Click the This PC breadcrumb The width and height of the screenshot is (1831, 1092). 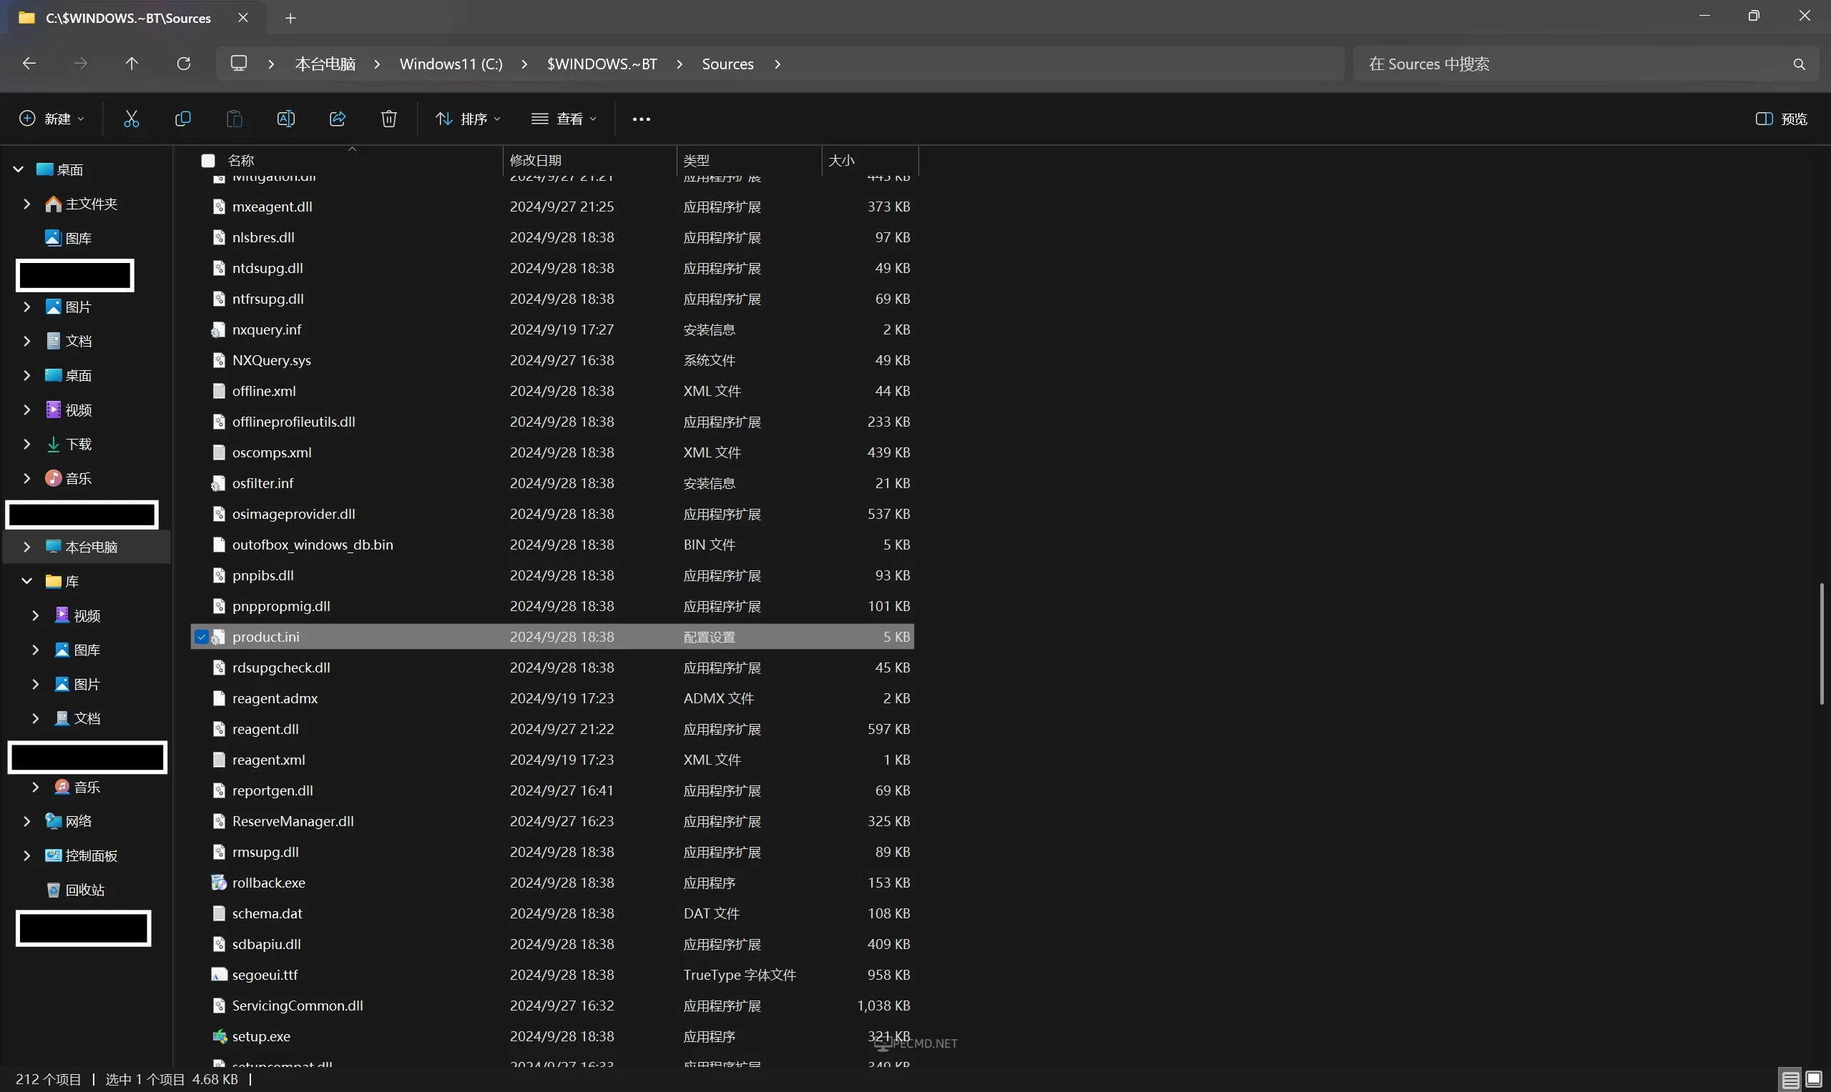point(325,64)
